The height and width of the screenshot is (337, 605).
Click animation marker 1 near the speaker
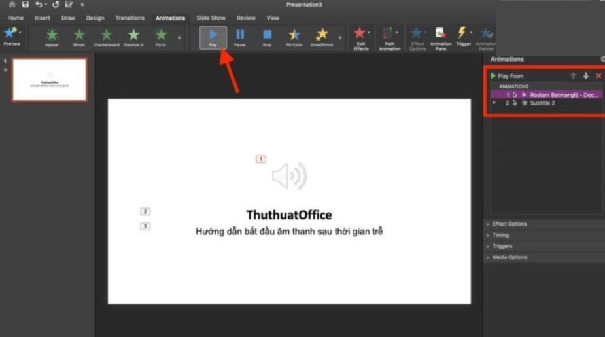260,159
